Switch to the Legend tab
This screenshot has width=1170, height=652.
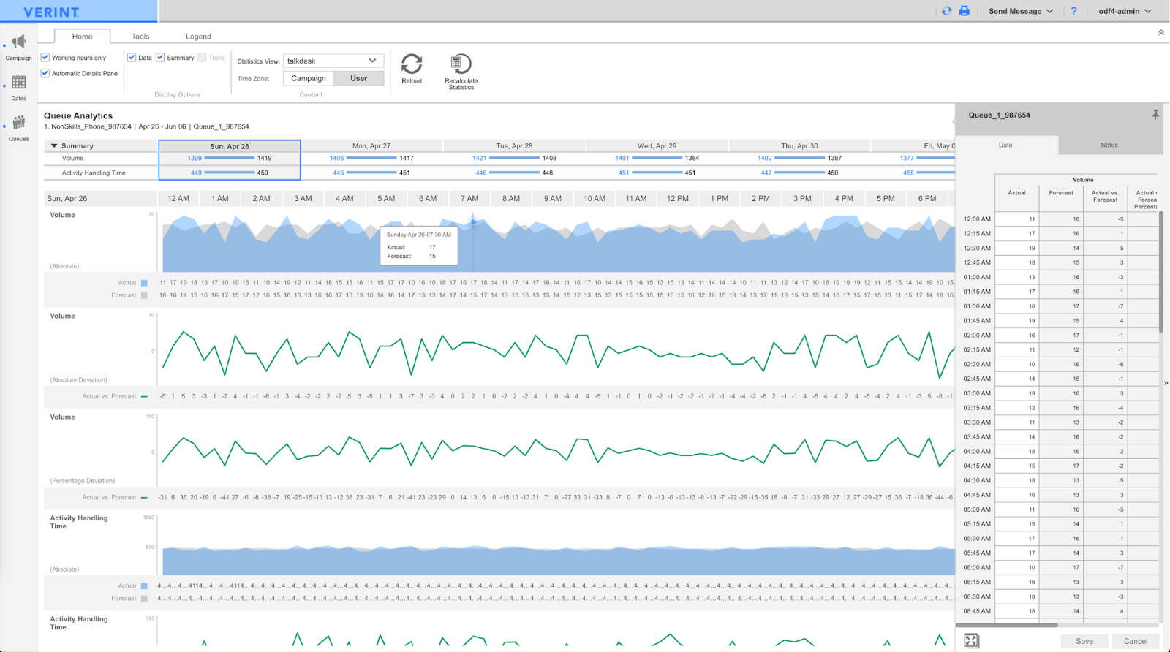(198, 37)
